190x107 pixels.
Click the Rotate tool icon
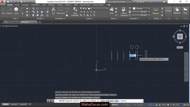pos(38,9)
